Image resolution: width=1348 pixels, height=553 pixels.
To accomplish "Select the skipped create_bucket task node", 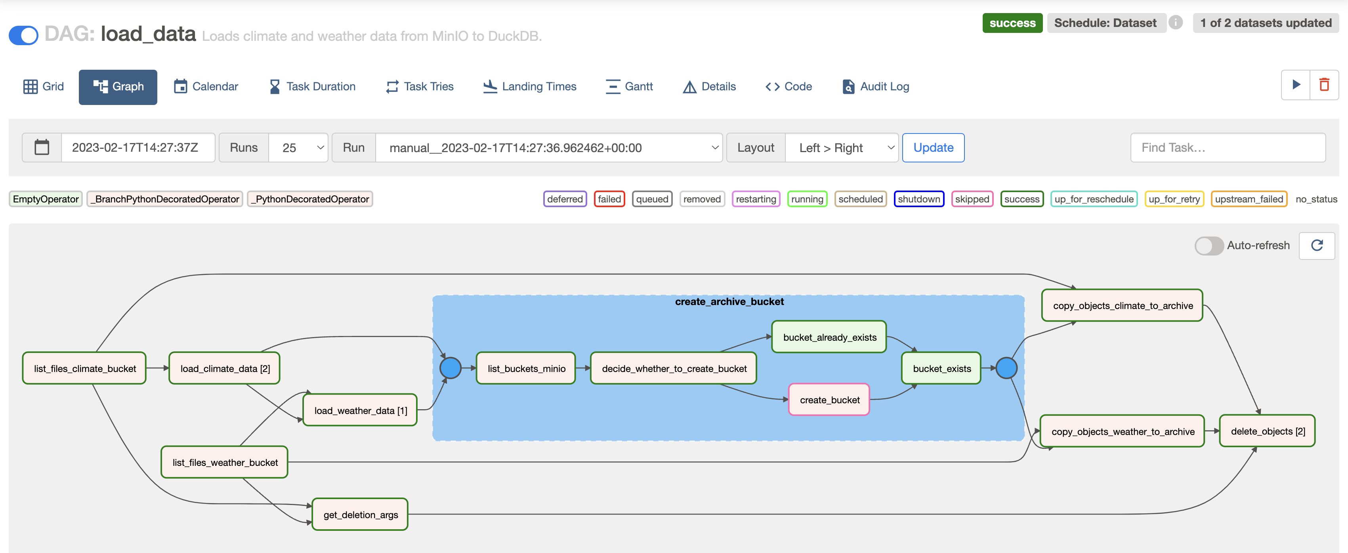I will (x=829, y=400).
